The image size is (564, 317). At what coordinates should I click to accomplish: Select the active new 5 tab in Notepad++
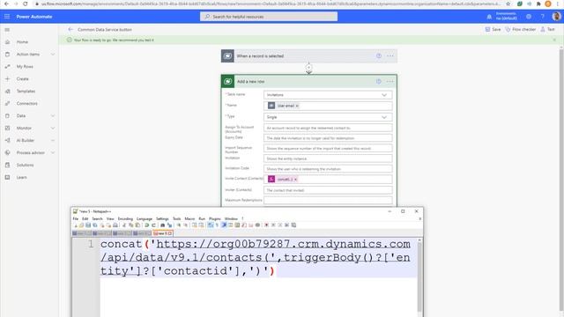pyautogui.click(x=162, y=233)
